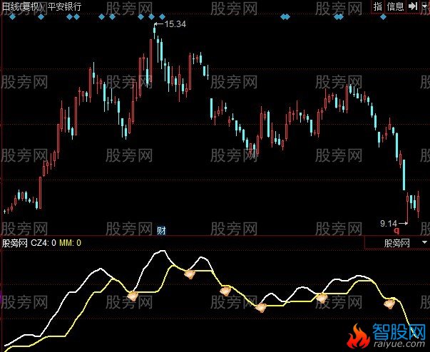Click the leftmost signal icon in indicator panel

pos(133,296)
